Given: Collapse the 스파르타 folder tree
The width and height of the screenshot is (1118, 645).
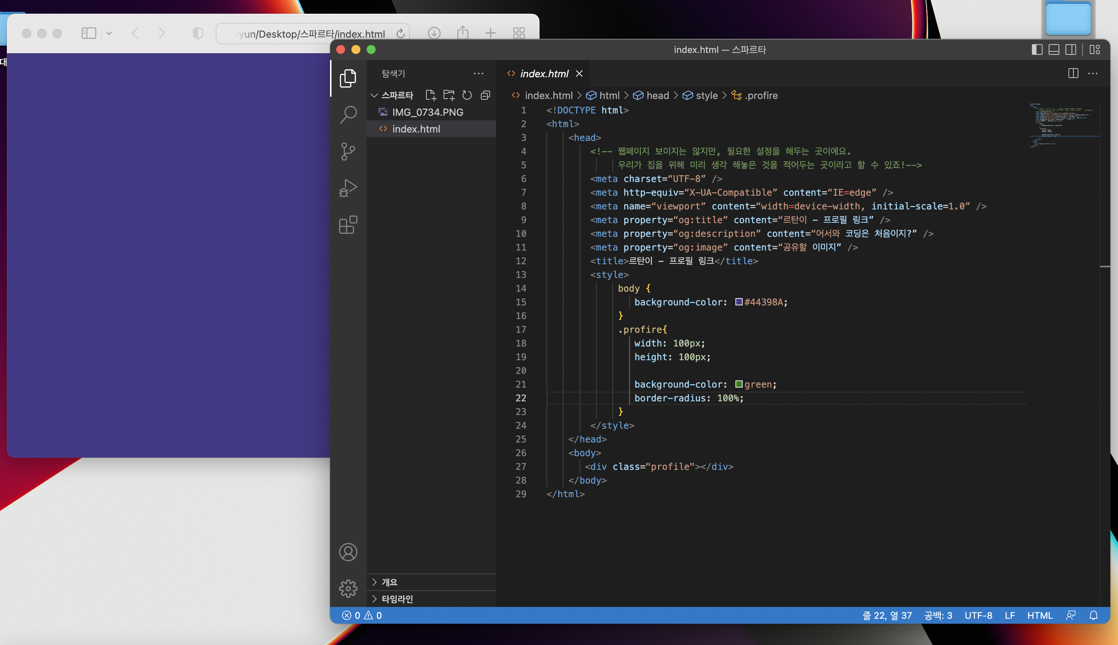Looking at the screenshot, I should pos(375,95).
